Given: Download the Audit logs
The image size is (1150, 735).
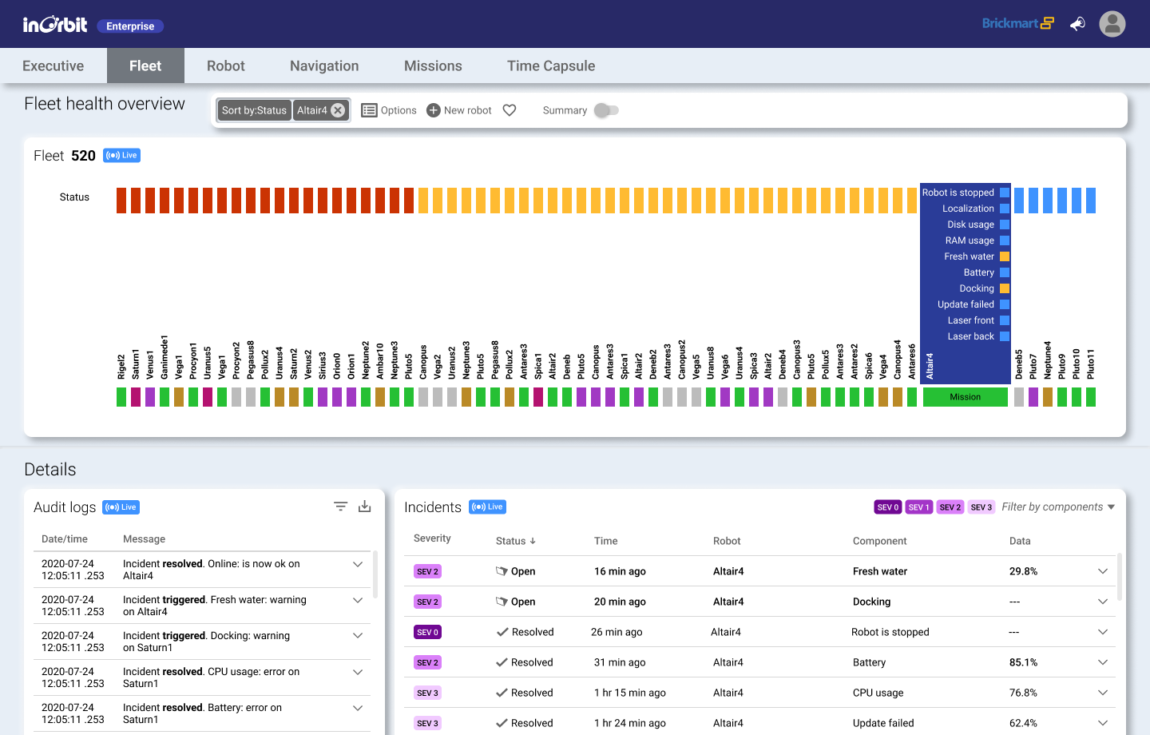Looking at the screenshot, I should click(x=365, y=507).
